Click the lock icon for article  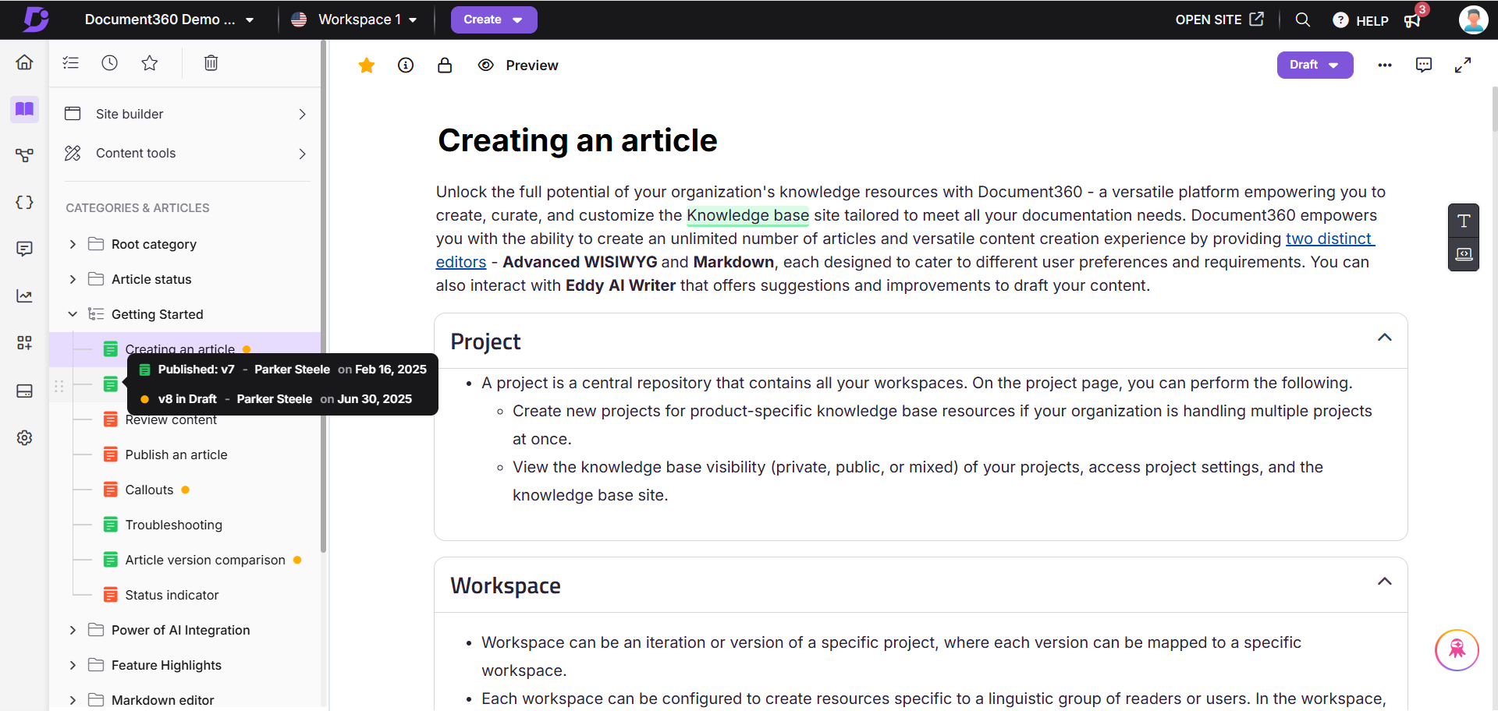[445, 65]
